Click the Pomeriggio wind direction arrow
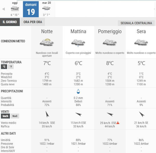This screenshot has width=156, height=153. [110, 114]
